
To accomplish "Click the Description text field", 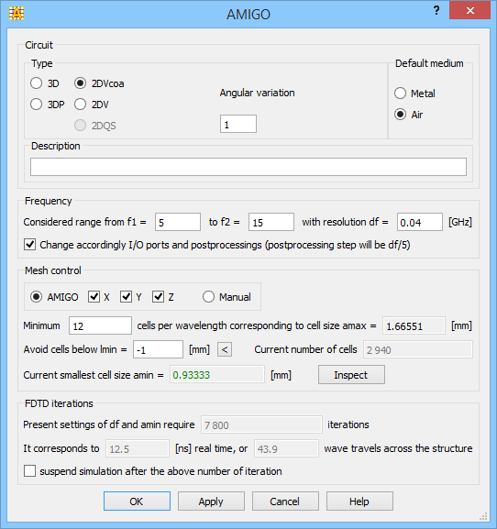I will point(248,167).
